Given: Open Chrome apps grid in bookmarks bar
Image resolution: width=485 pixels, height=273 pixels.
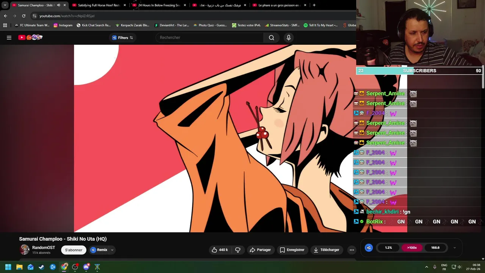Looking at the screenshot, I should pos(5,25).
